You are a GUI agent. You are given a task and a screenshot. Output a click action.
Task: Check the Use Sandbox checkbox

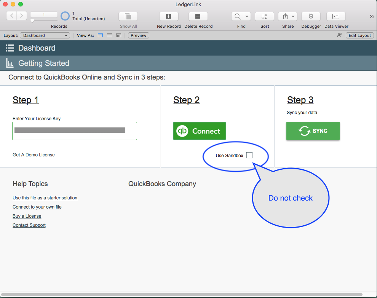coord(249,155)
